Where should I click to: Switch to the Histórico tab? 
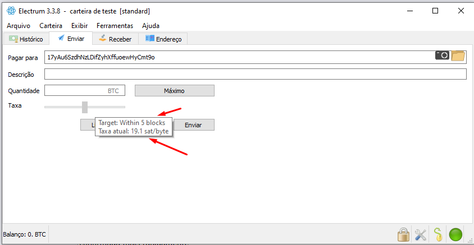click(26, 39)
